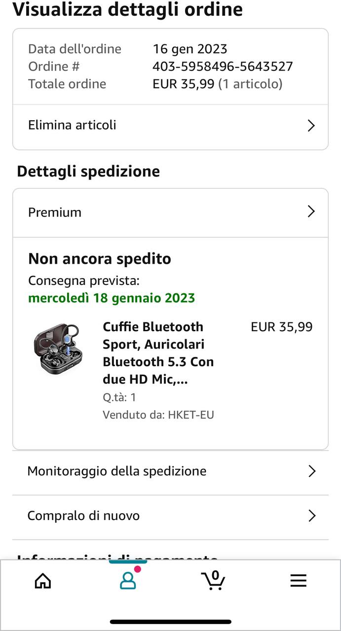Expand the Premium shipping row arrow
The height and width of the screenshot is (631, 341).
[311, 212]
